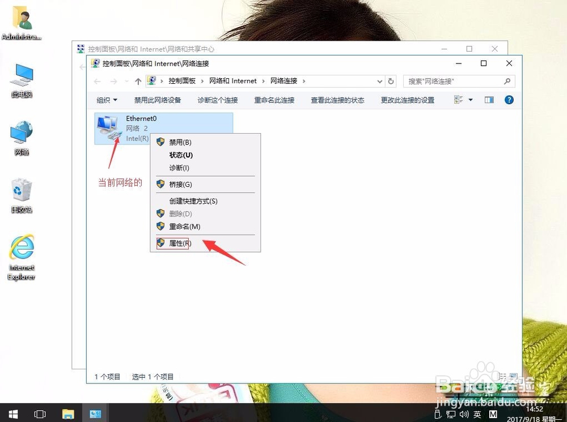
Task: Choose 桥接(G) from context menu
Action: pyautogui.click(x=205, y=184)
